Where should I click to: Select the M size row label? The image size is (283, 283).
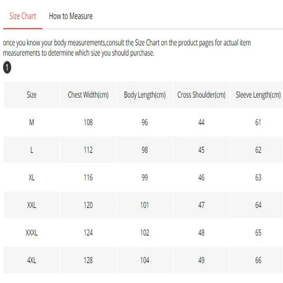point(31,122)
